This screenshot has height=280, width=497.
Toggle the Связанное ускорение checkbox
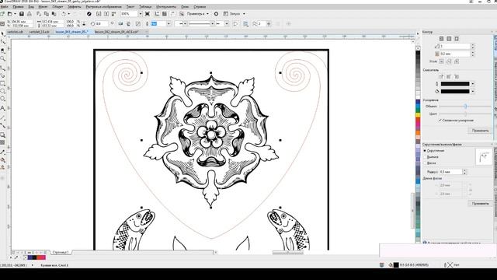[x=440, y=121]
